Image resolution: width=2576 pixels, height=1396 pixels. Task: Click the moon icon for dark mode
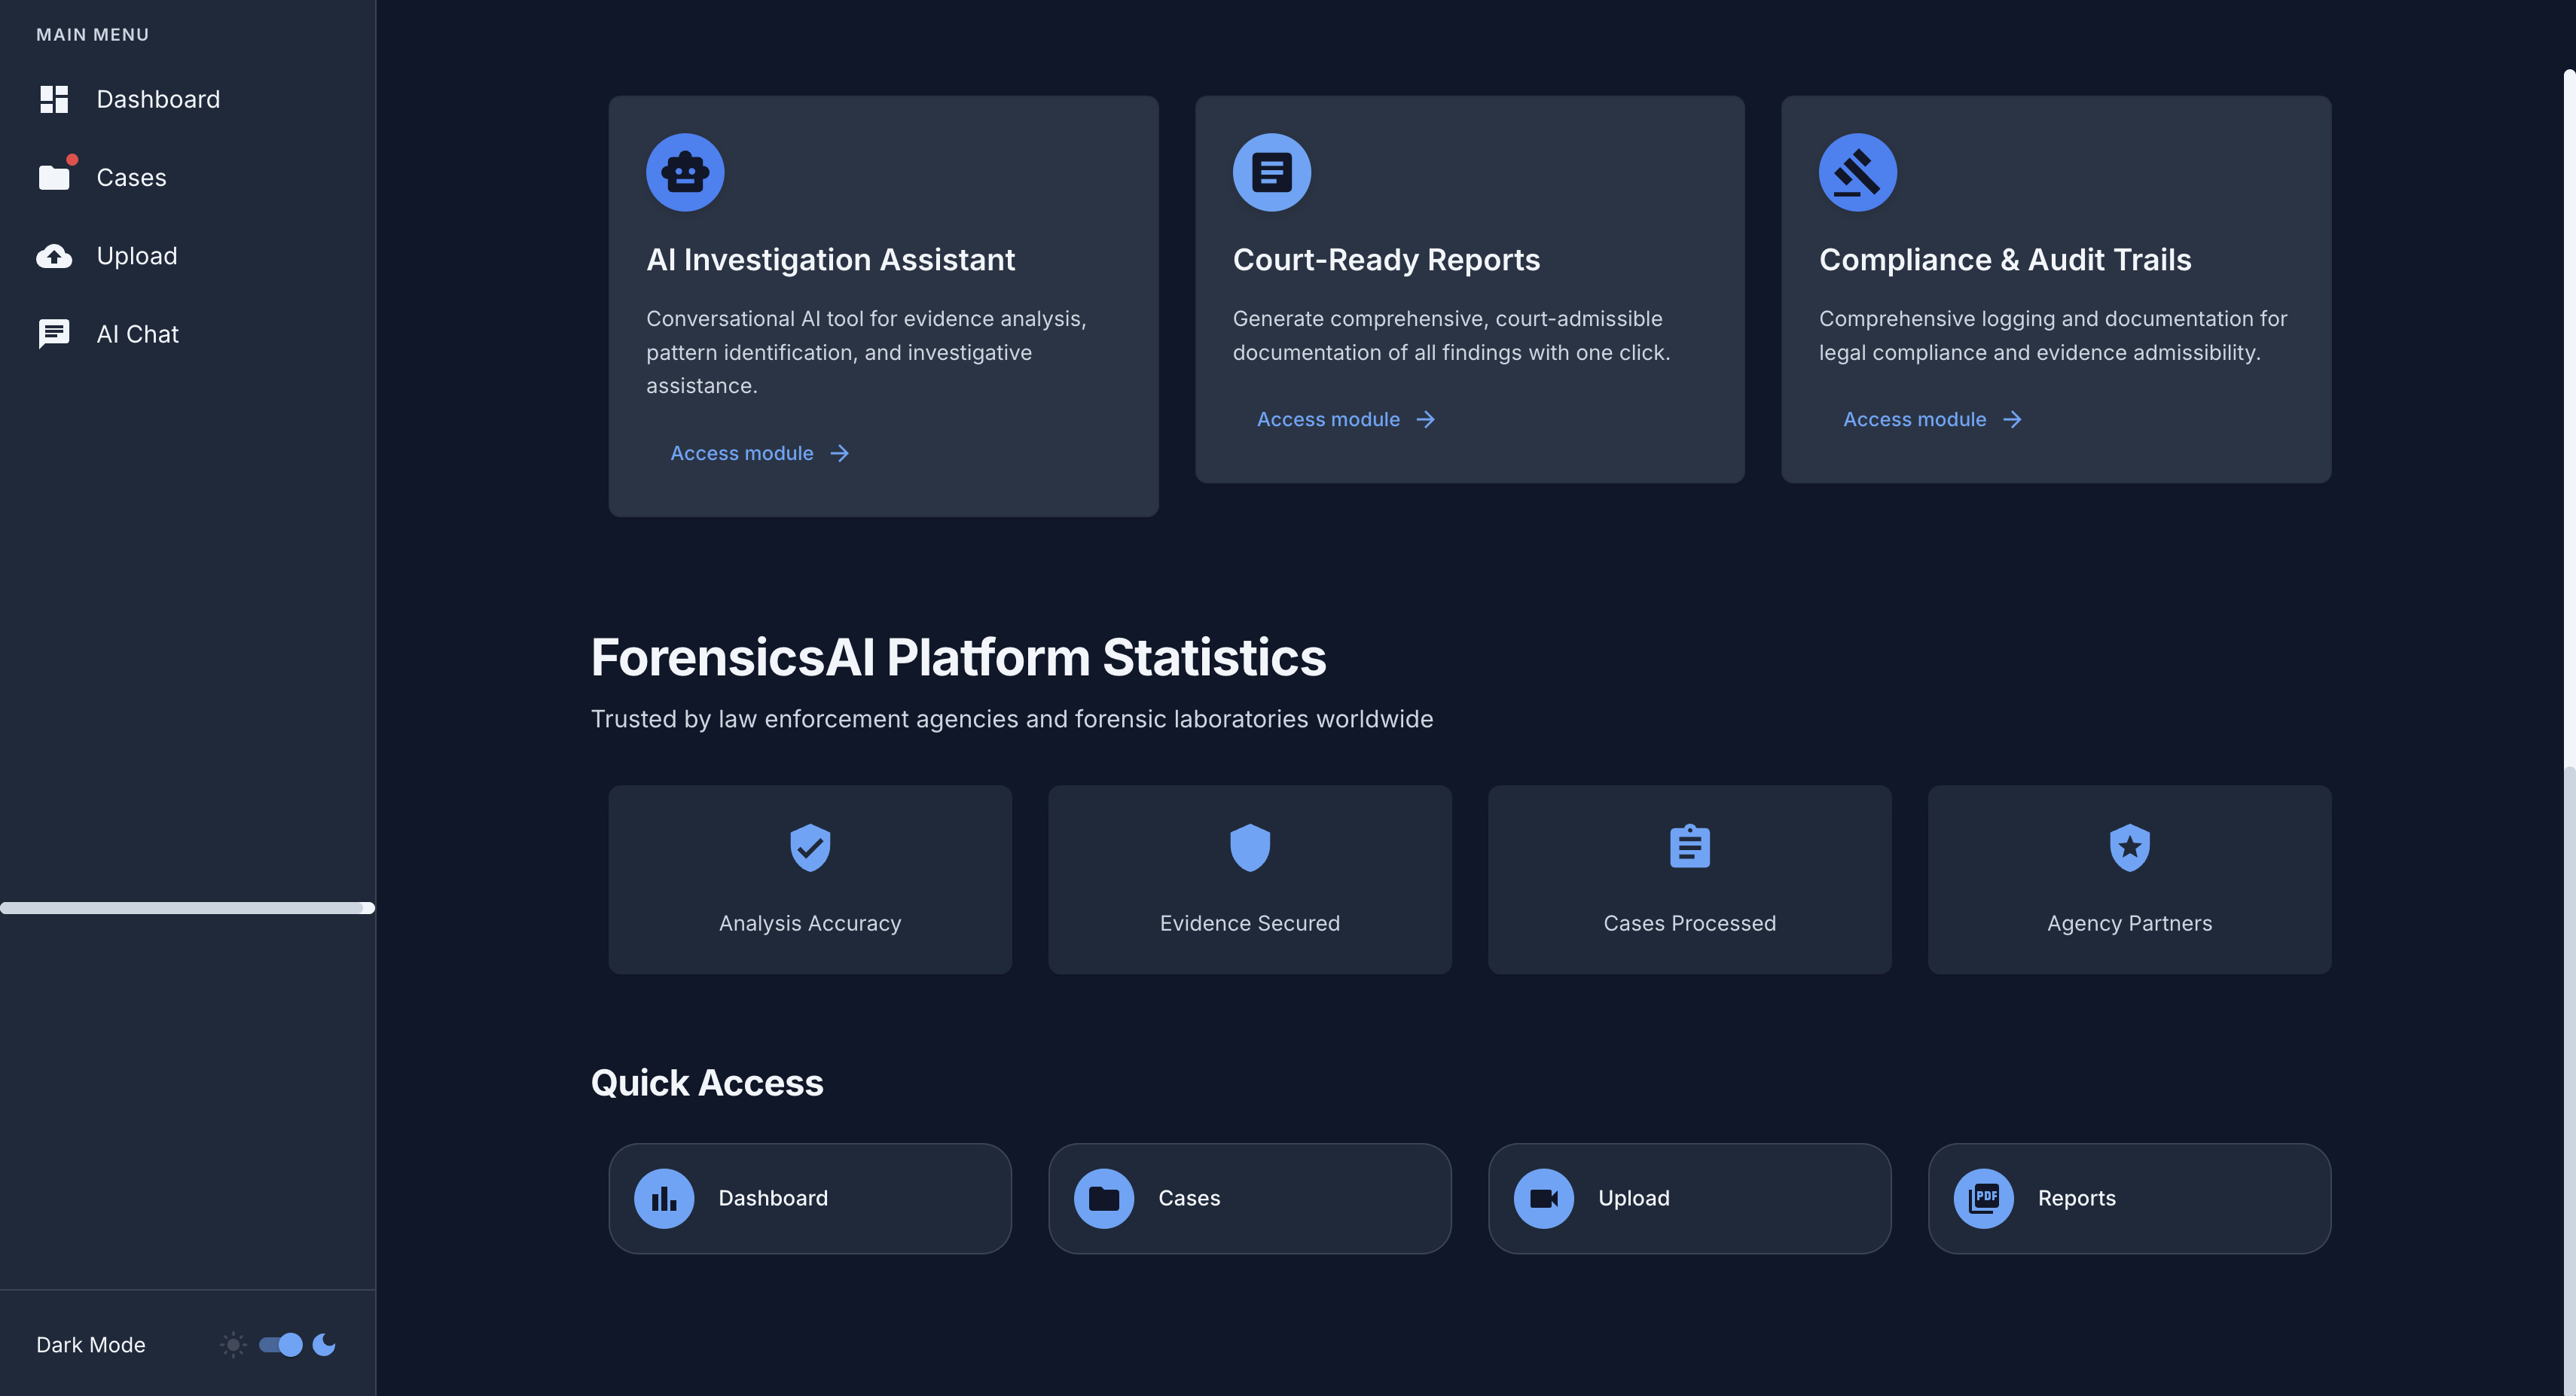[x=324, y=1344]
